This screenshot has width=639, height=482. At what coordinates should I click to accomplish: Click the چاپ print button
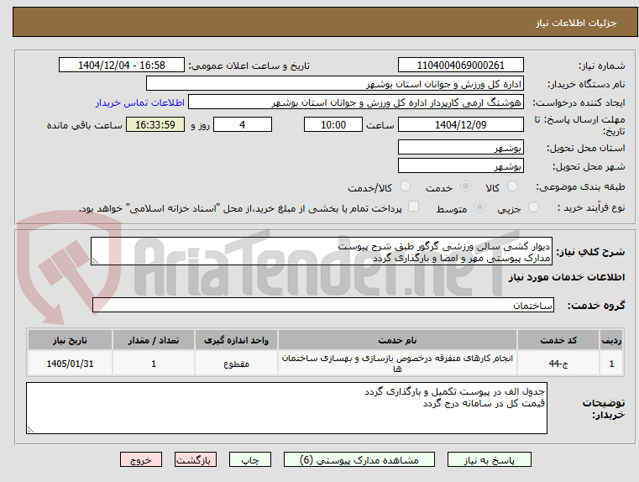tap(250, 460)
